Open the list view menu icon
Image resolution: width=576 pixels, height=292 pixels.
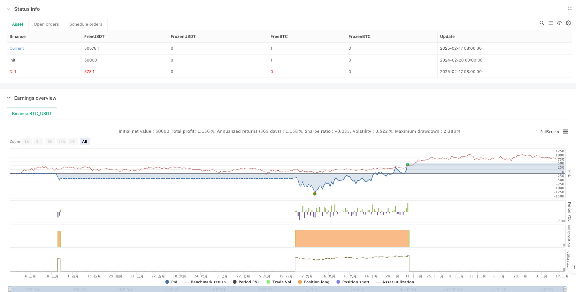tap(551, 23)
